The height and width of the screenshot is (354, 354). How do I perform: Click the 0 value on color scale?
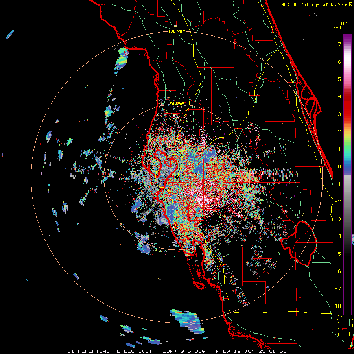339,167
